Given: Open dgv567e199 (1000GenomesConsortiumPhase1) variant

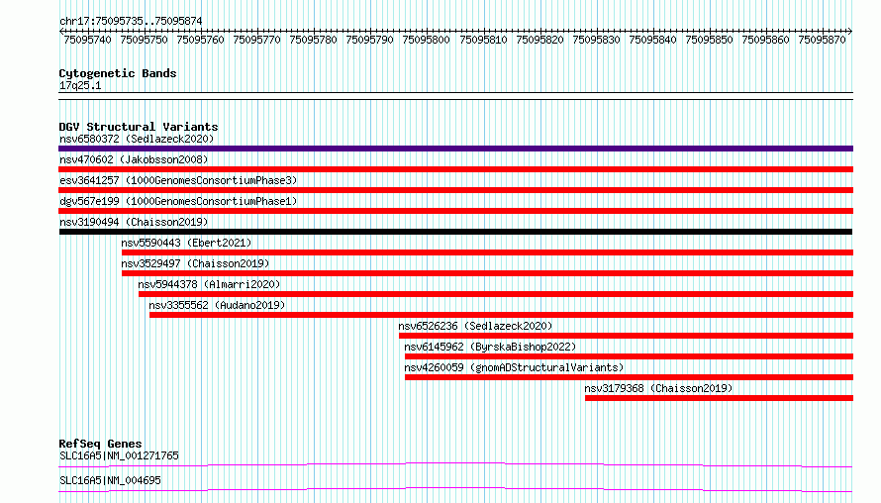Looking at the screenshot, I should click(x=178, y=201).
